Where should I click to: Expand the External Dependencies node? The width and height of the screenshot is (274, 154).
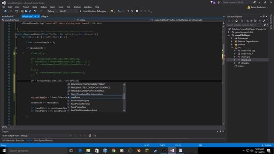click(232, 41)
